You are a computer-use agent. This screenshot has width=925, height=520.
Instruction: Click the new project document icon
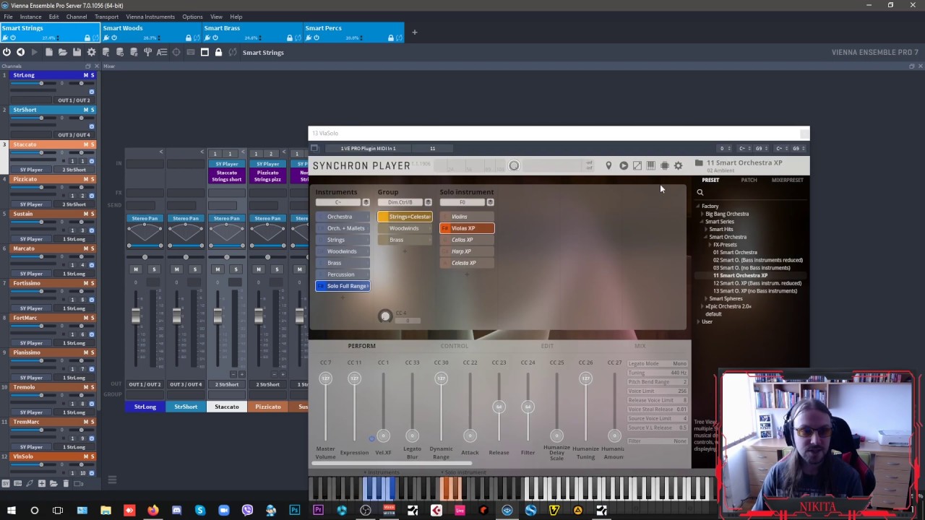pyautogui.click(x=48, y=52)
